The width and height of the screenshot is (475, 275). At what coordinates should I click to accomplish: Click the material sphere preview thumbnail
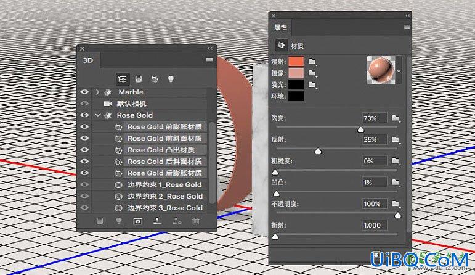tap(381, 70)
